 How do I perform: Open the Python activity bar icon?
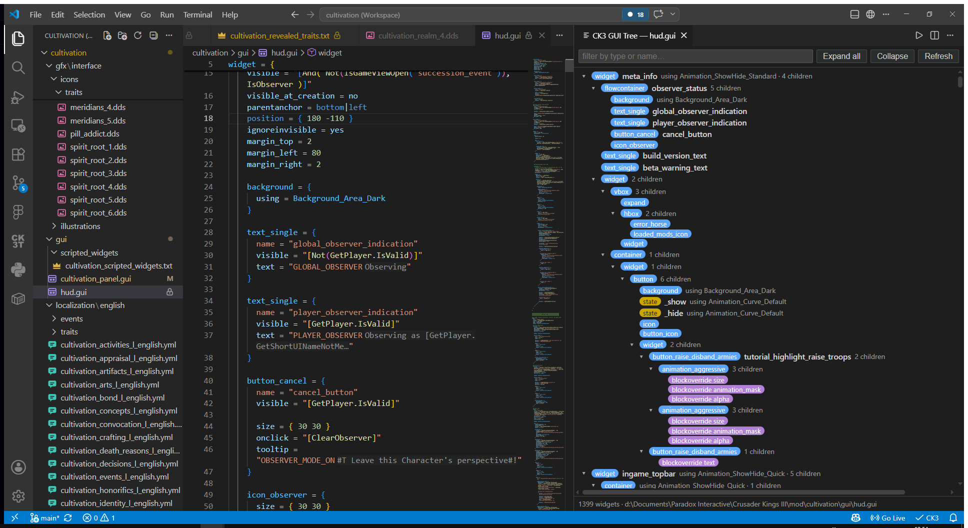[18, 270]
